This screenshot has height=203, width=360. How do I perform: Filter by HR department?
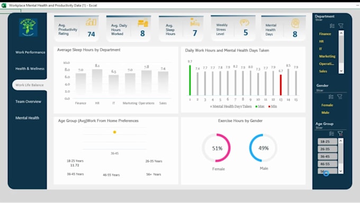[321, 41]
